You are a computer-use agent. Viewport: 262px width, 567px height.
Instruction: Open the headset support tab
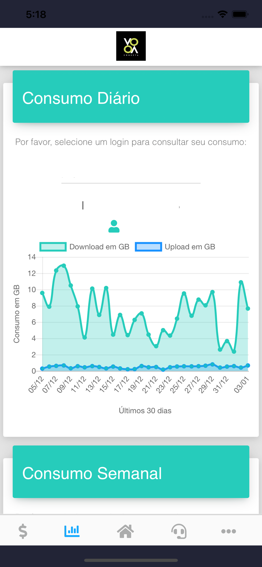pyautogui.click(x=179, y=531)
